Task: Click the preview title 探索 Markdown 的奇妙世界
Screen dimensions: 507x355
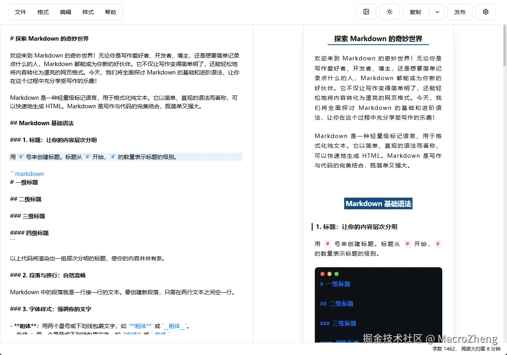Action: [378, 39]
